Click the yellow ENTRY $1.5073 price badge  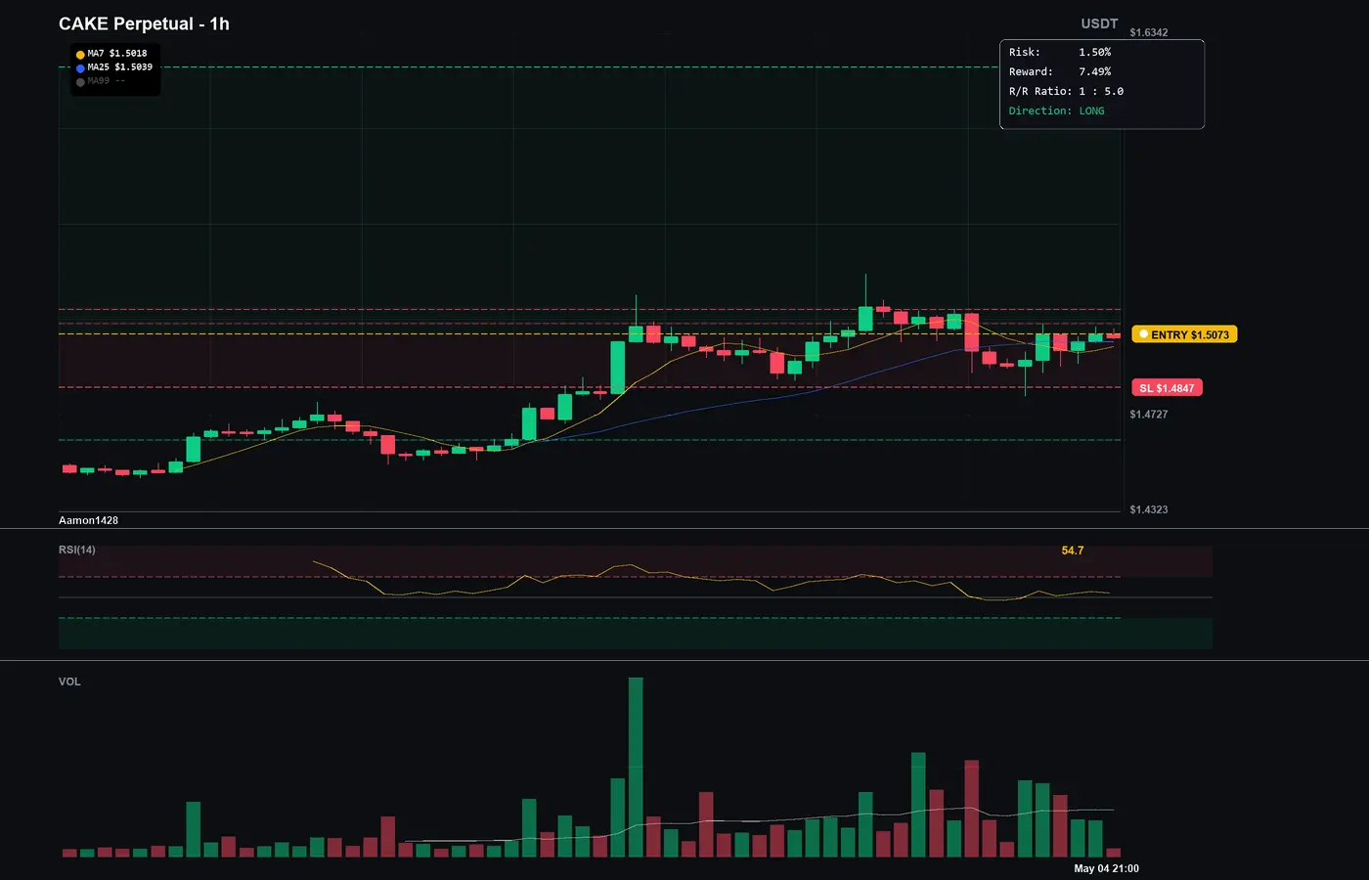click(x=1184, y=334)
